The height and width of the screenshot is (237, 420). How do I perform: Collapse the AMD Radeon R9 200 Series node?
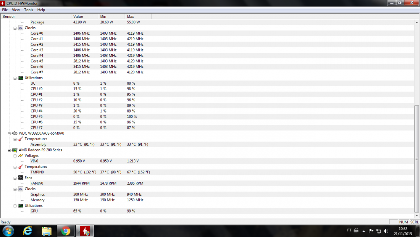[x=9, y=150]
